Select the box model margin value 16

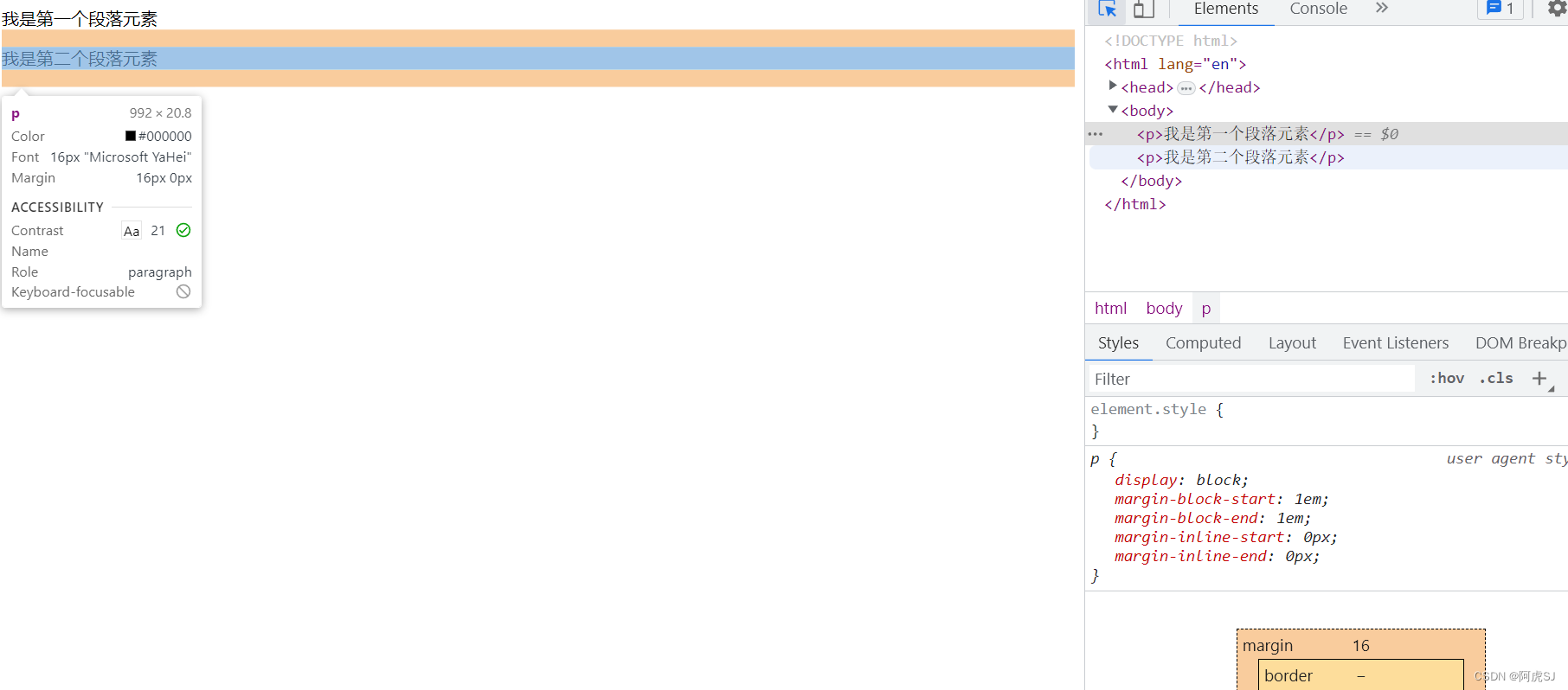[1361, 646]
